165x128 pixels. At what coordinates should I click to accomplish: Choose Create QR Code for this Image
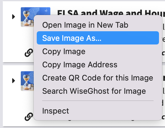point(98,78)
